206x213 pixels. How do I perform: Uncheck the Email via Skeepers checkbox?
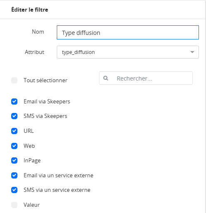14,101
